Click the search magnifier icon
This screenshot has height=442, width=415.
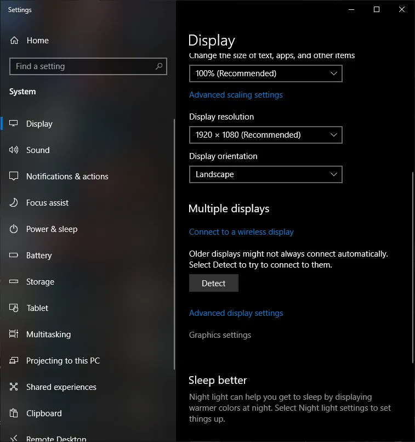(159, 66)
